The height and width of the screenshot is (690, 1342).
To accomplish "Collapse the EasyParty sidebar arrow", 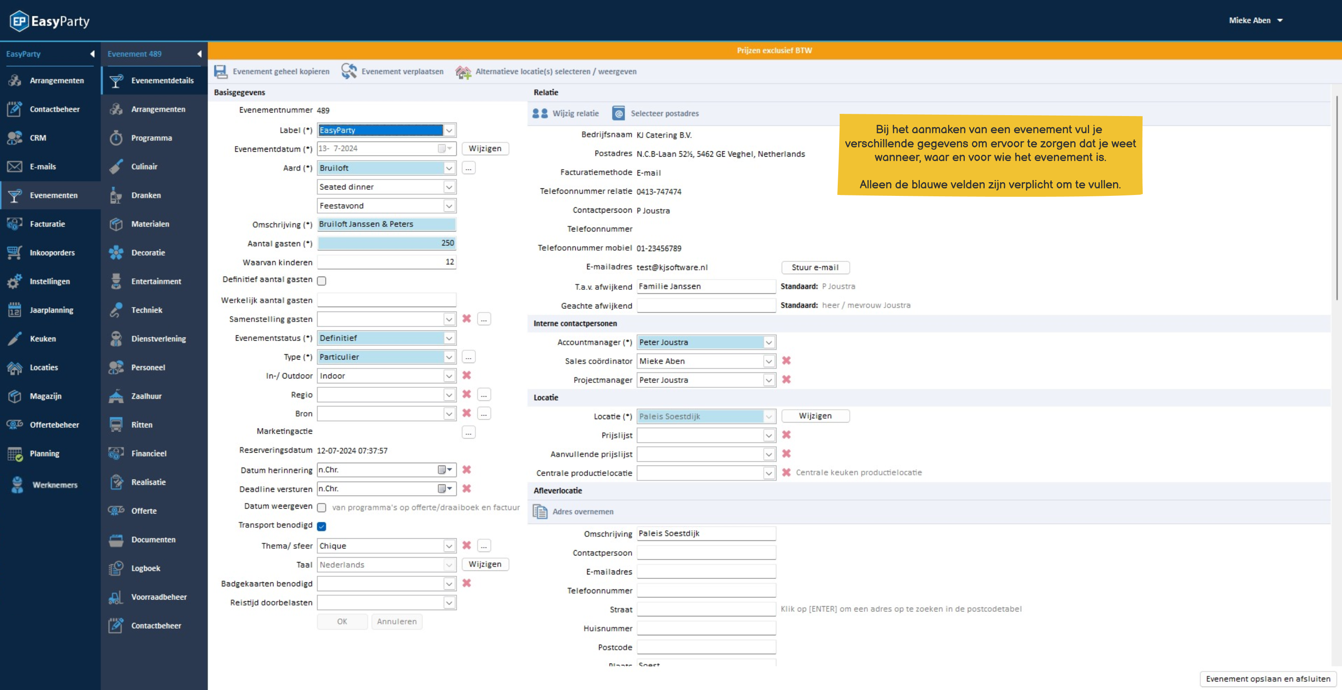I will click(92, 54).
